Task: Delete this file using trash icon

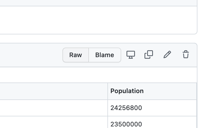Action: click(186, 55)
